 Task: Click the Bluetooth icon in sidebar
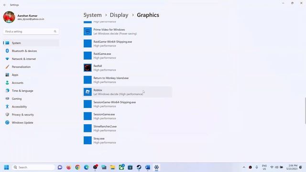pyautogui.click(x=7, y=51)
